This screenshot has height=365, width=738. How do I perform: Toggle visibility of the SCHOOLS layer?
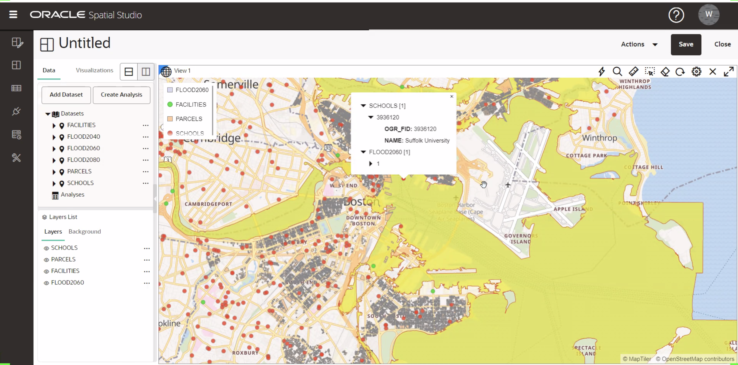46,248
